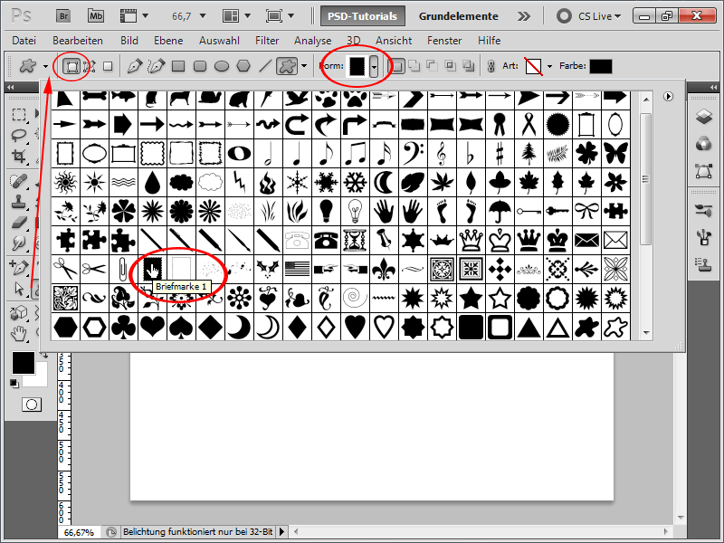Select the filled heart card suit shape
724x543 pixels.
tap(152, 328)
